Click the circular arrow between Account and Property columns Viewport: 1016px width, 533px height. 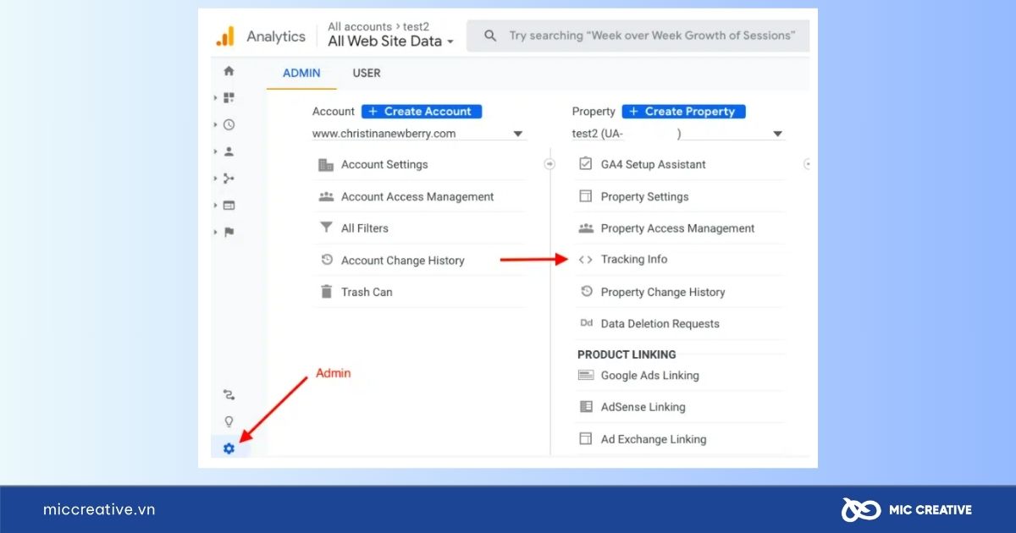pyautogui.click(x=549, y=164)
